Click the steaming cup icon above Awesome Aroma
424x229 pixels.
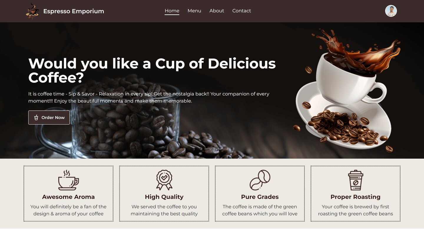pos(68,180)
